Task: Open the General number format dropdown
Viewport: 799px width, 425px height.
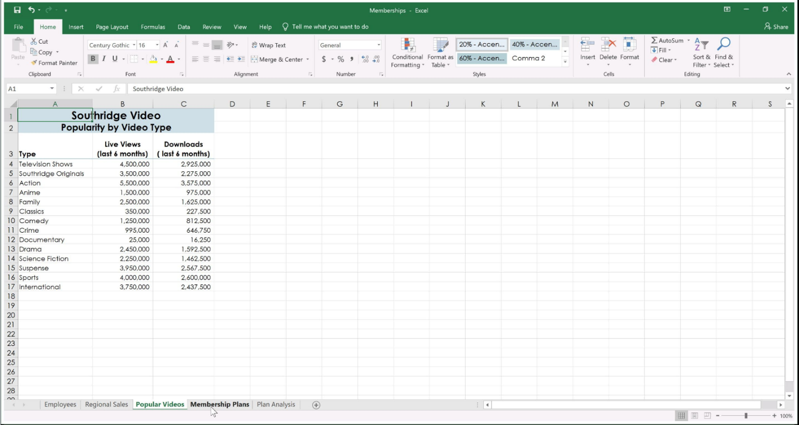Action: pos(379,45)
